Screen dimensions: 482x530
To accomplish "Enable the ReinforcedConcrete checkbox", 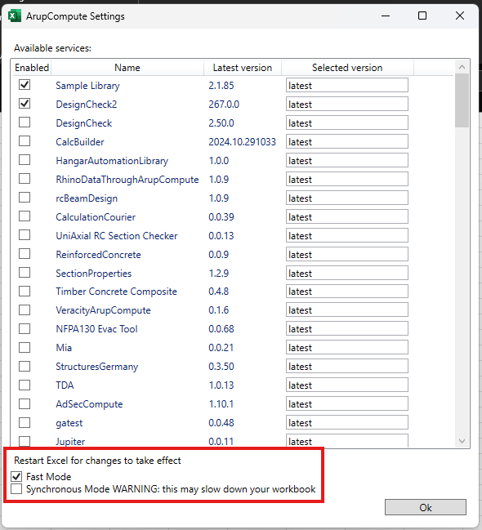I will 25,254.
